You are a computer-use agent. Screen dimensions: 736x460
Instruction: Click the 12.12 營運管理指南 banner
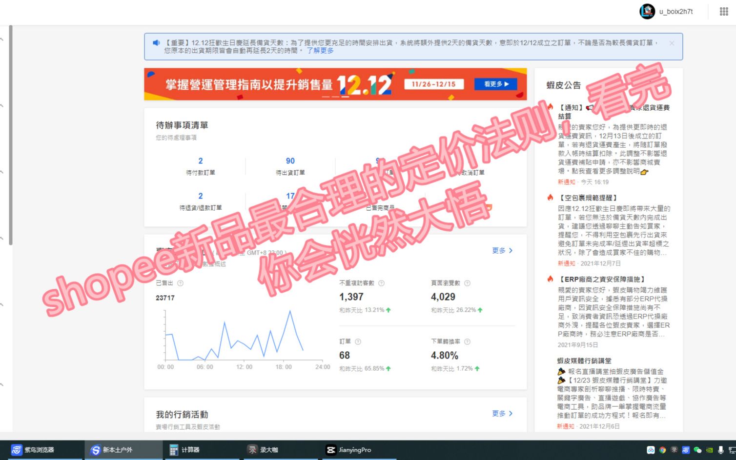335,84
